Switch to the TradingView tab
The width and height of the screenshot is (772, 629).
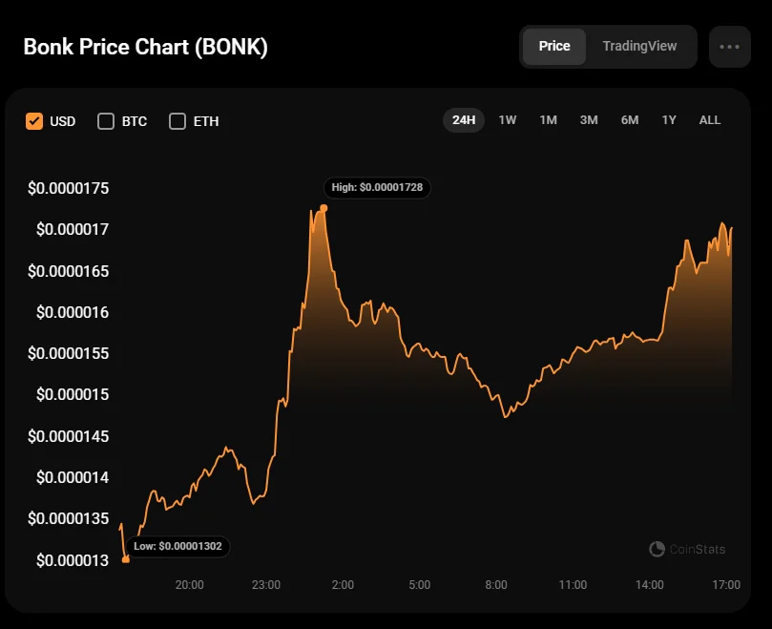coord(639,46)
